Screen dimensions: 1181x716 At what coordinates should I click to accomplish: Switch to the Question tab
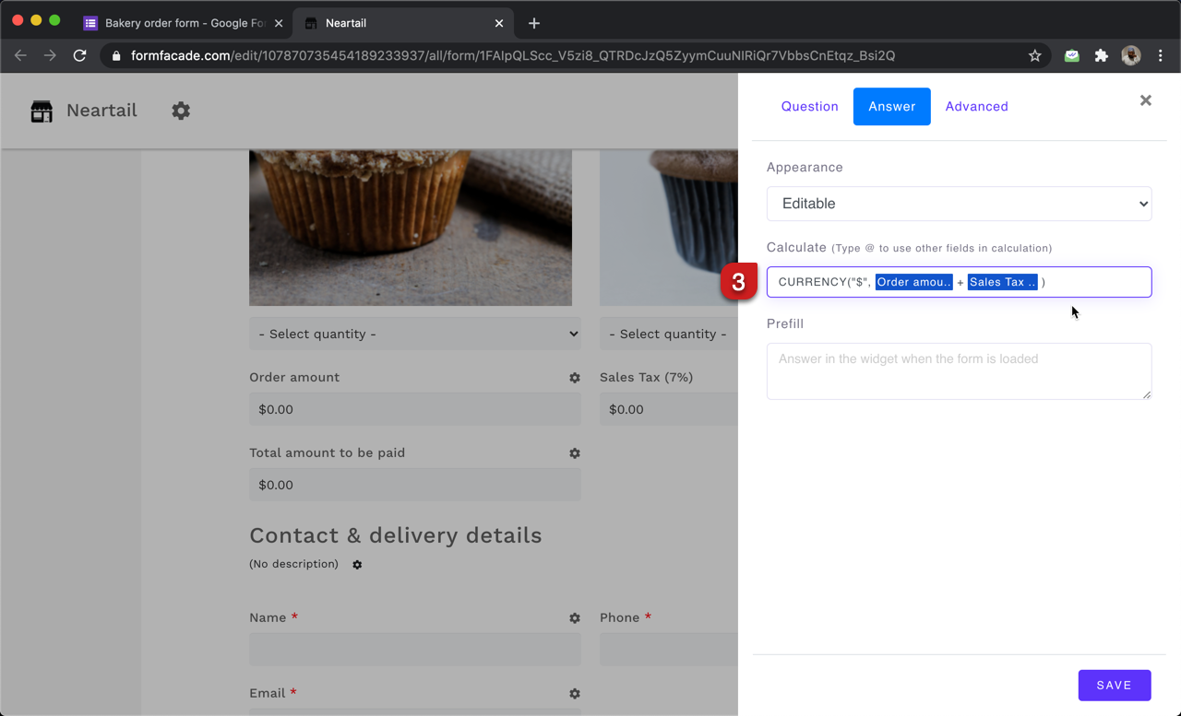[x=809, y=107]
